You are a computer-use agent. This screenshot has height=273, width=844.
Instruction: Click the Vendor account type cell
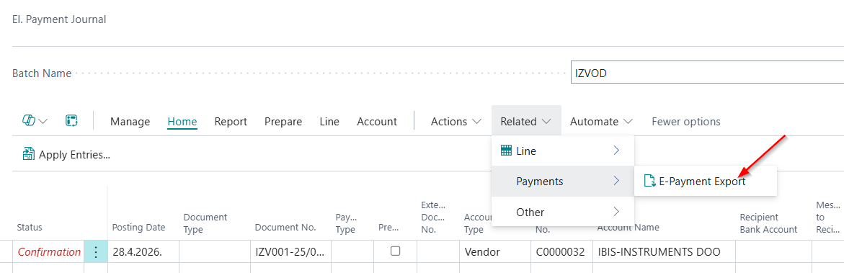(495, 251)
